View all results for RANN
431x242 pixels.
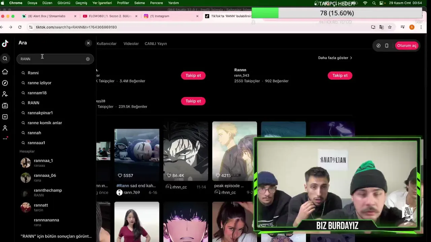coord(56,236)
